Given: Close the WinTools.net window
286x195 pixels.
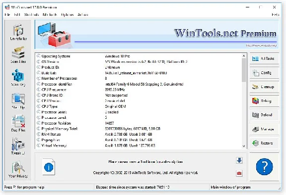Looking at the screenshot, I should (274, 7).
